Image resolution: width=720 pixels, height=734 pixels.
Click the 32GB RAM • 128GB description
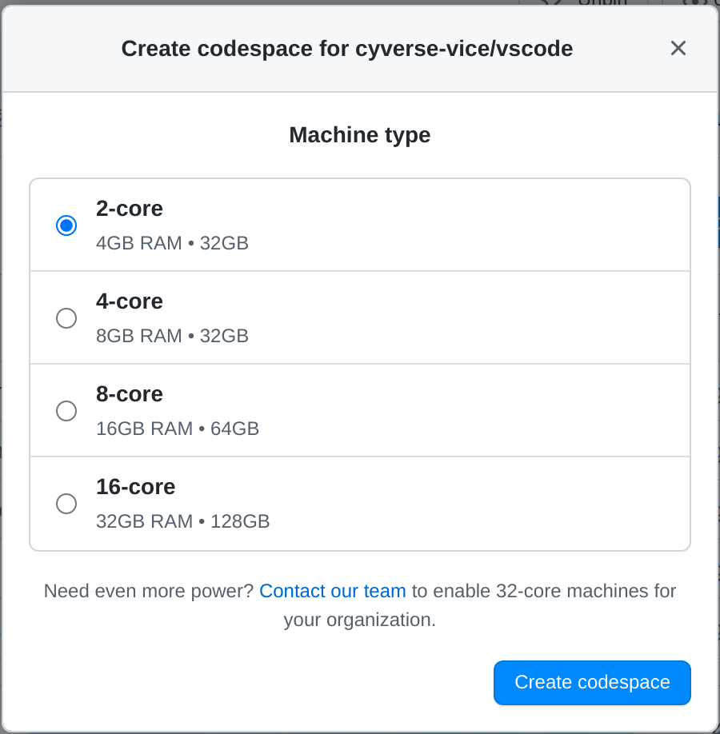[x=182, y=521]
